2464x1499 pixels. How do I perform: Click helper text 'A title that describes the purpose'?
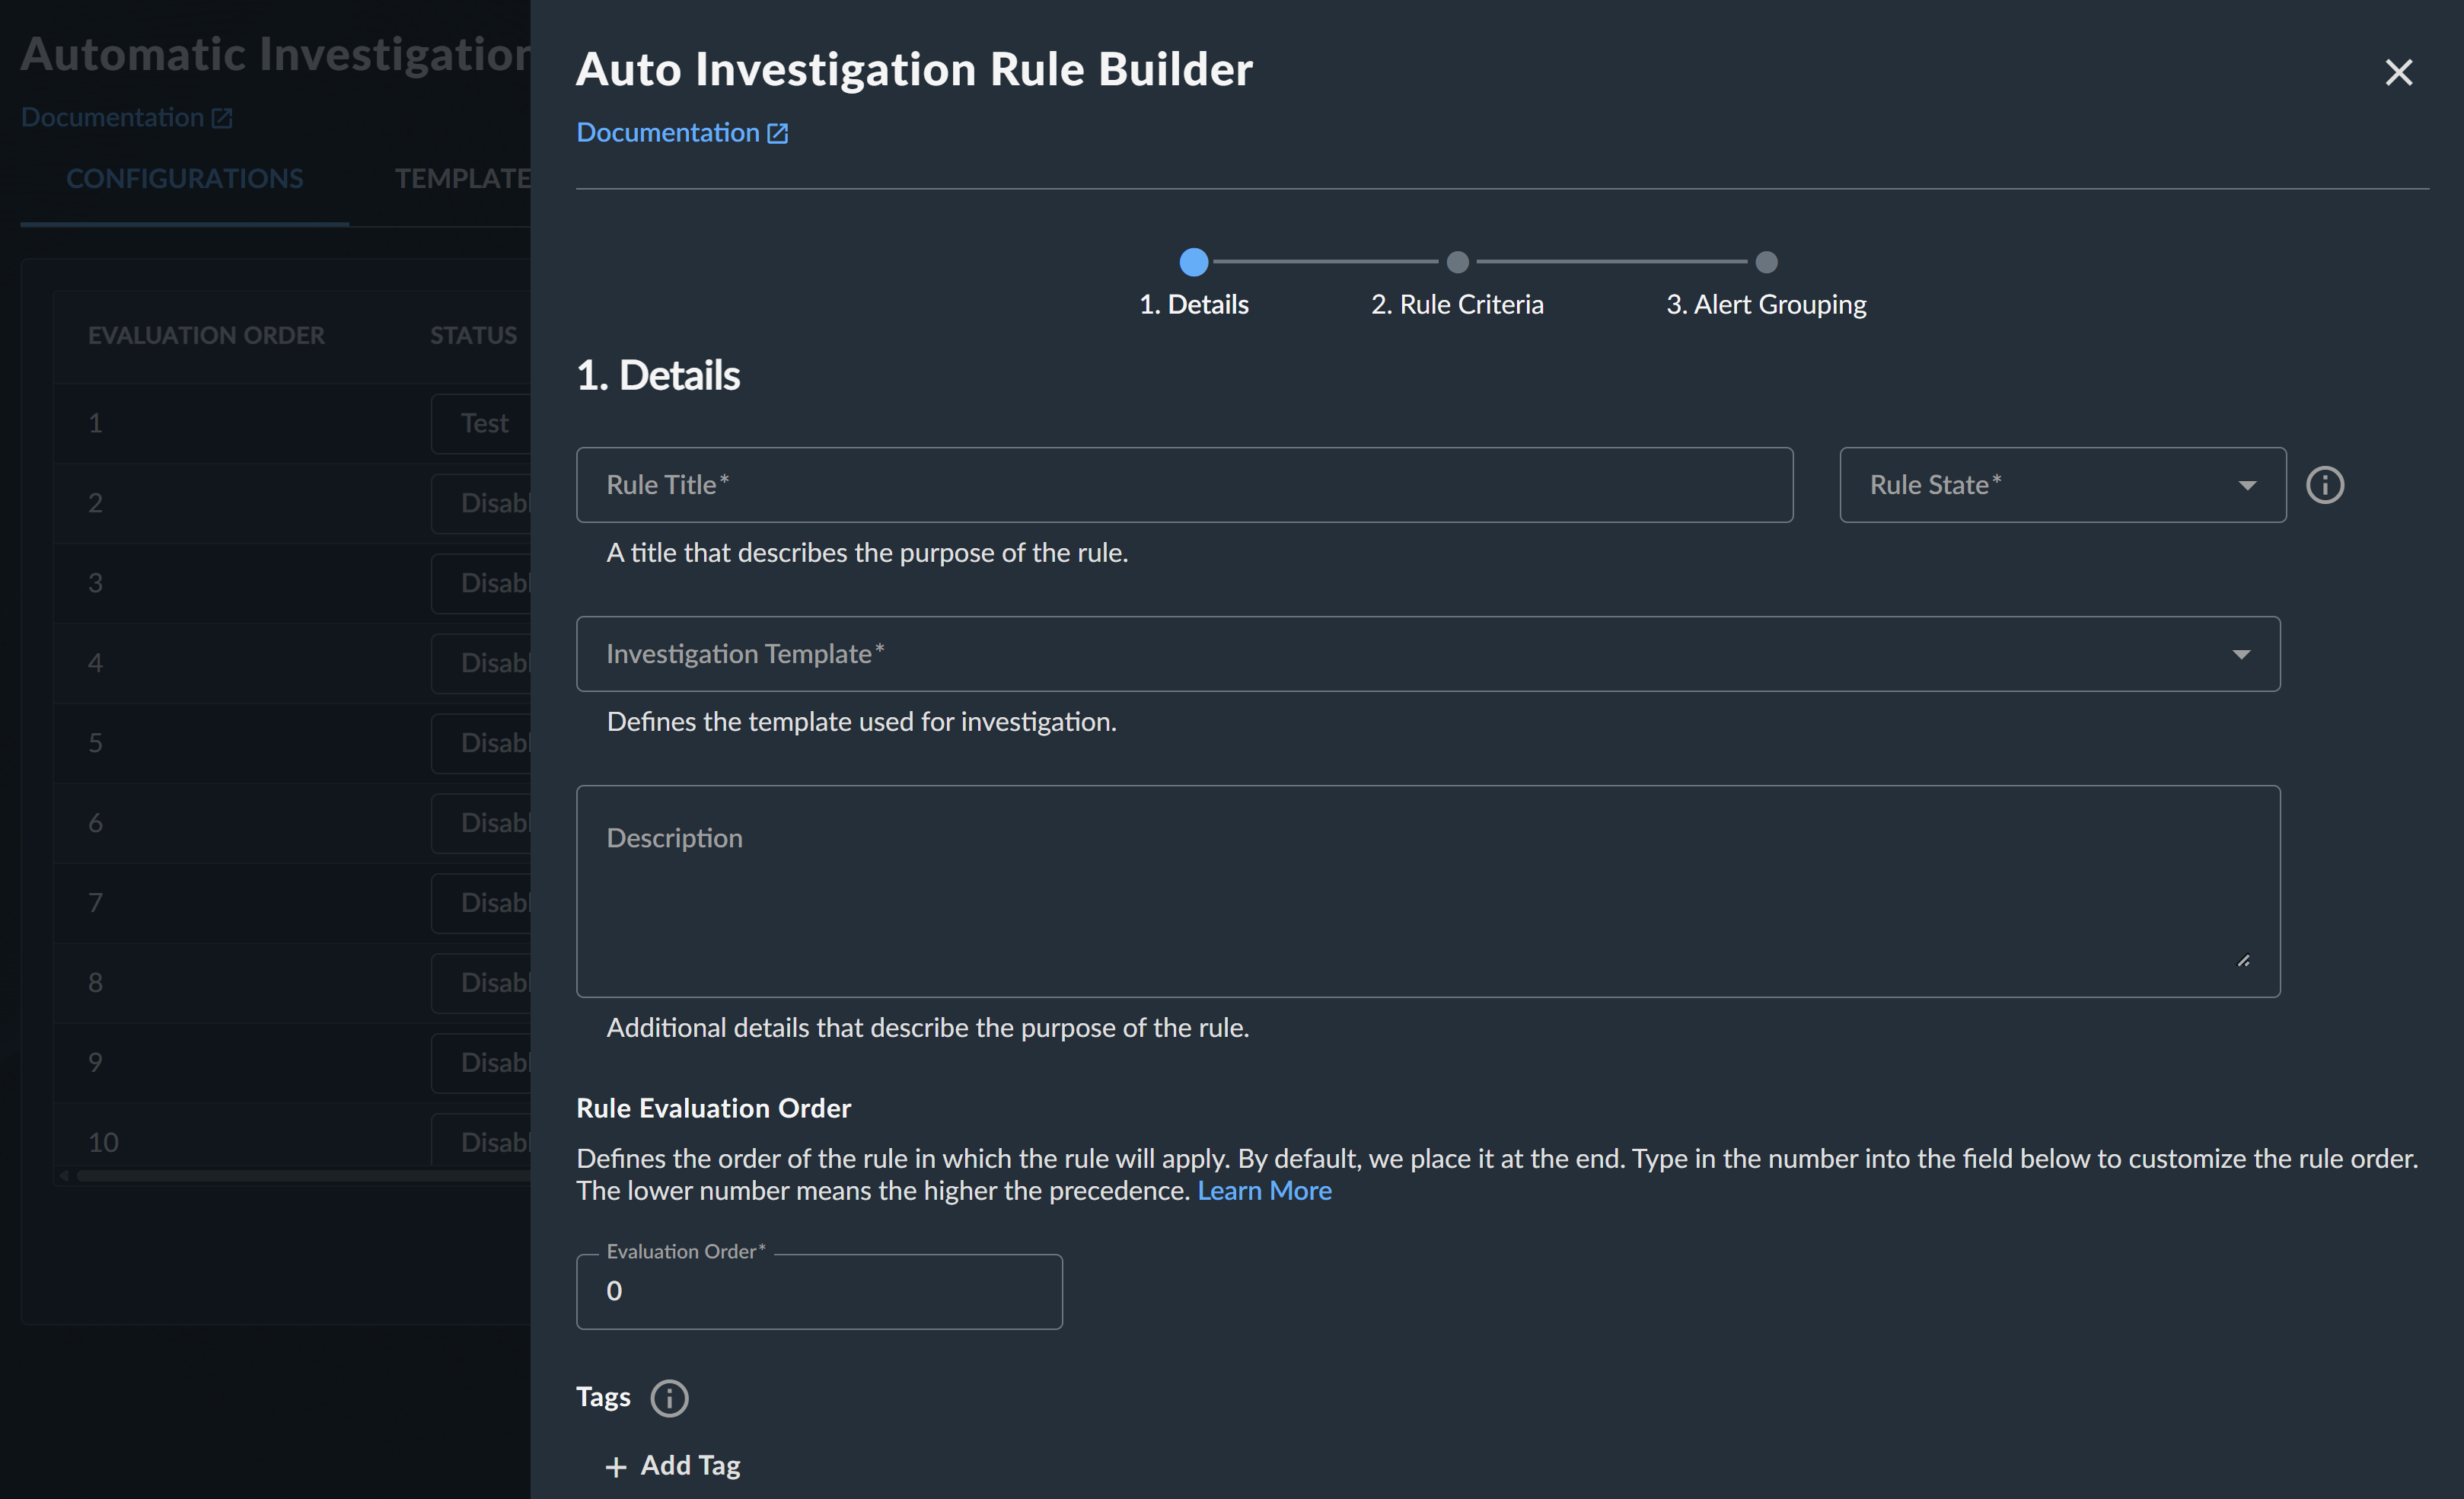[x=867, y=552]
